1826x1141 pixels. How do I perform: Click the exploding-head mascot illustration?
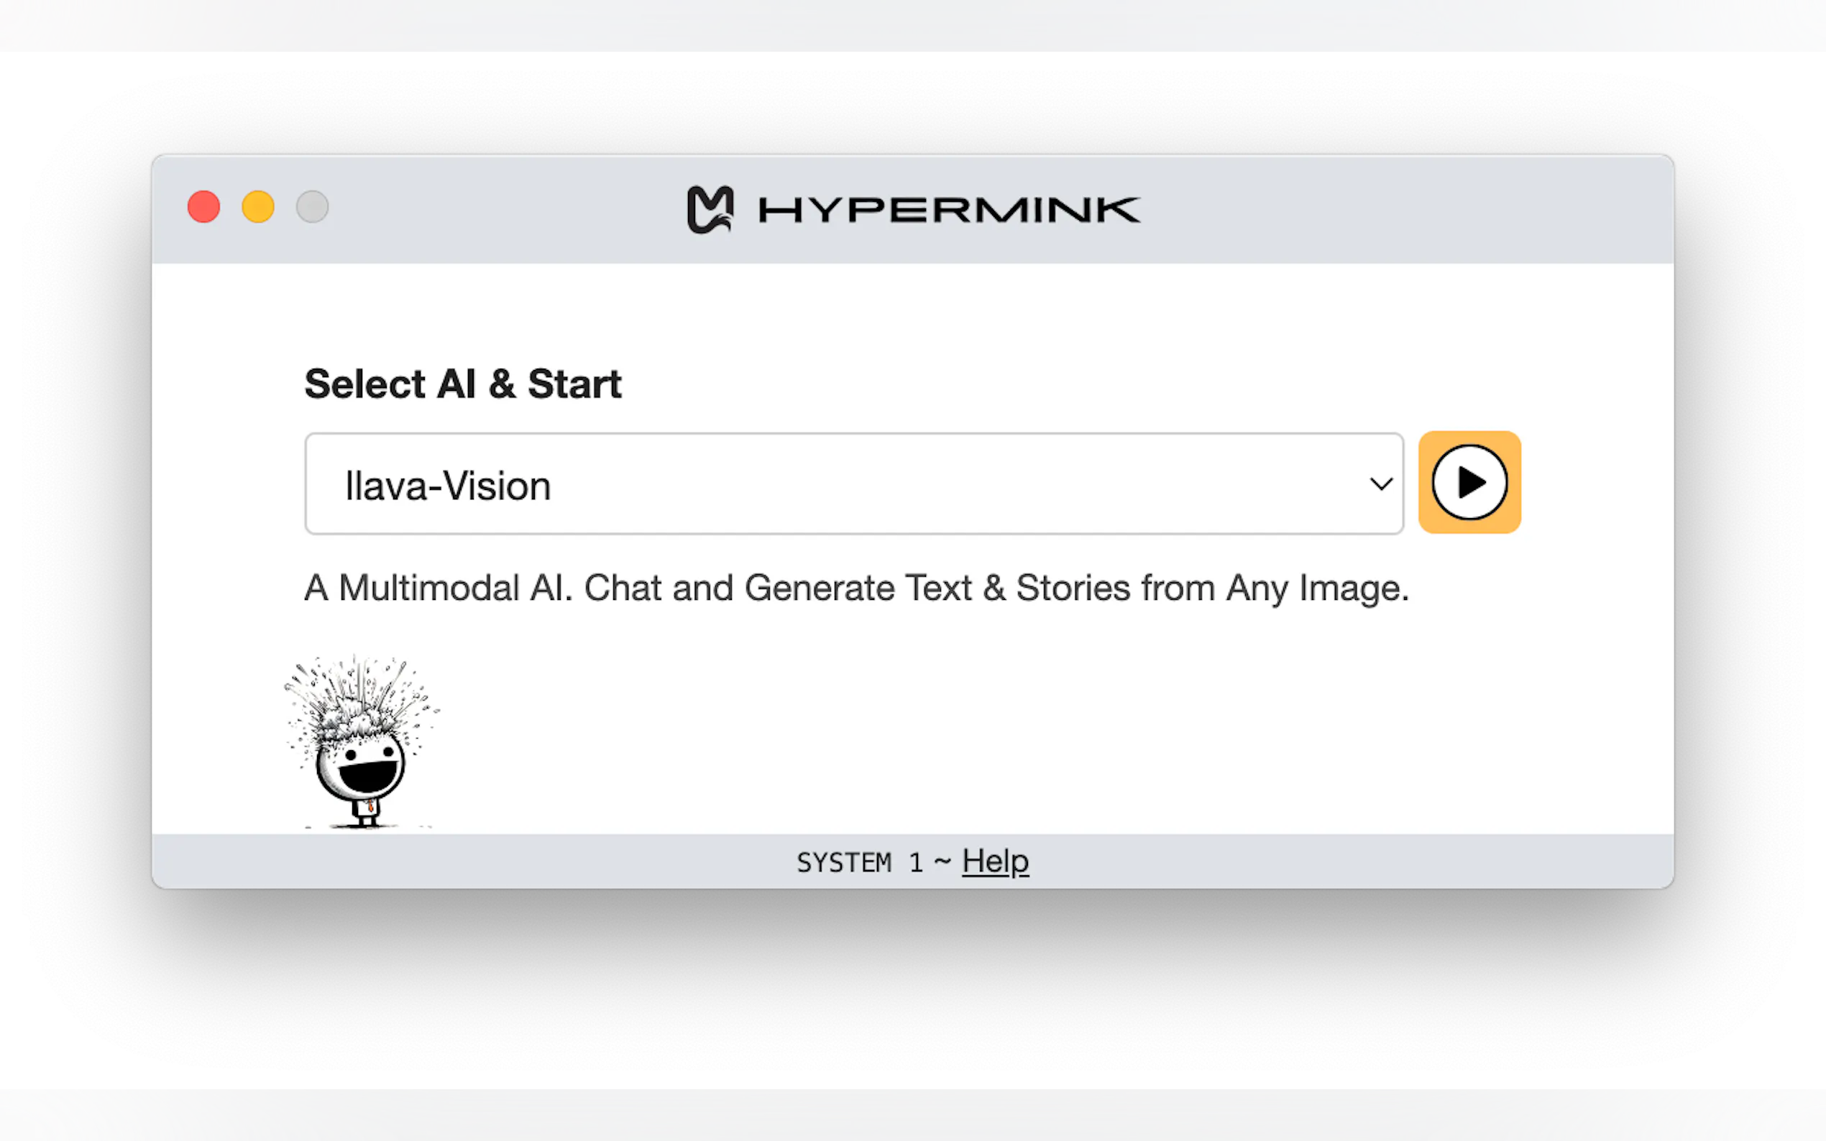361,744
